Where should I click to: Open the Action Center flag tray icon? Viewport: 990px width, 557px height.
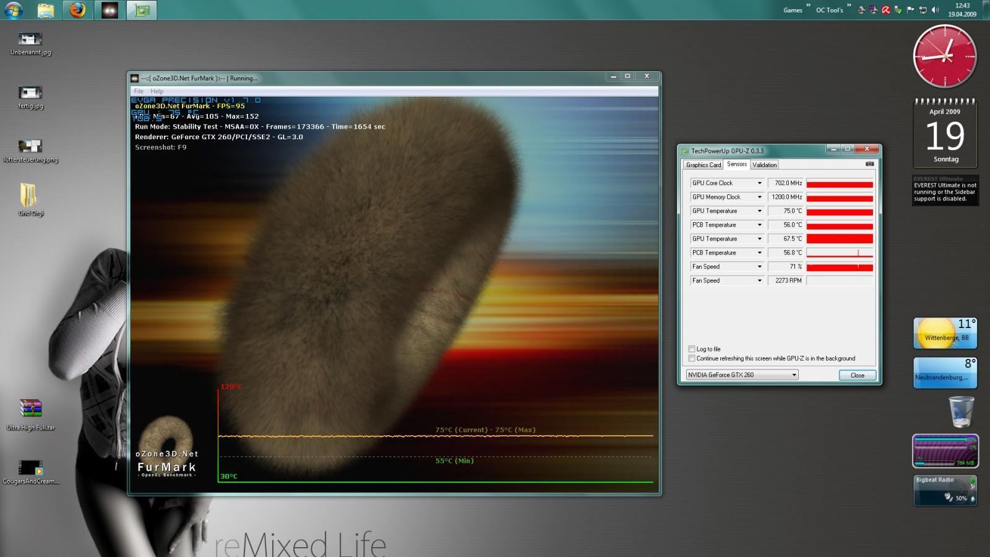(x=910, y=10)
